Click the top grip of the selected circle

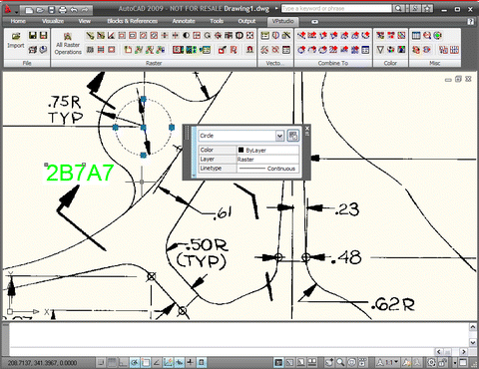(x=144, y=99)
